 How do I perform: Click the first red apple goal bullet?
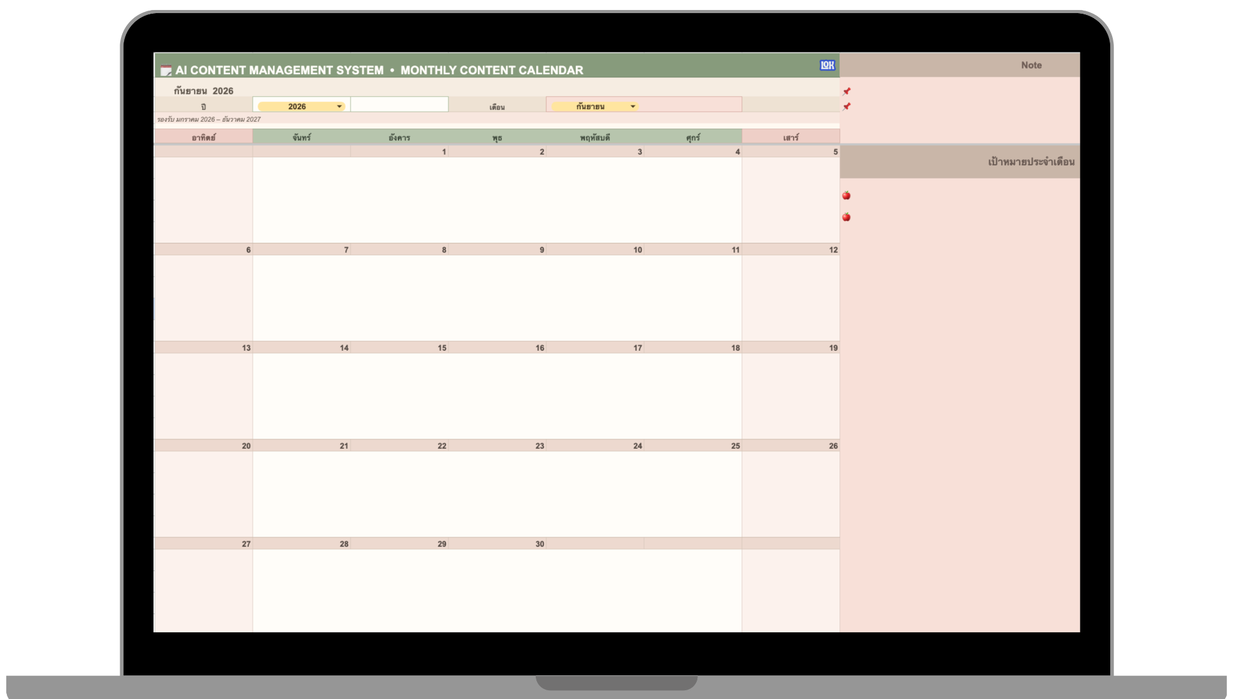coord(846,195)
